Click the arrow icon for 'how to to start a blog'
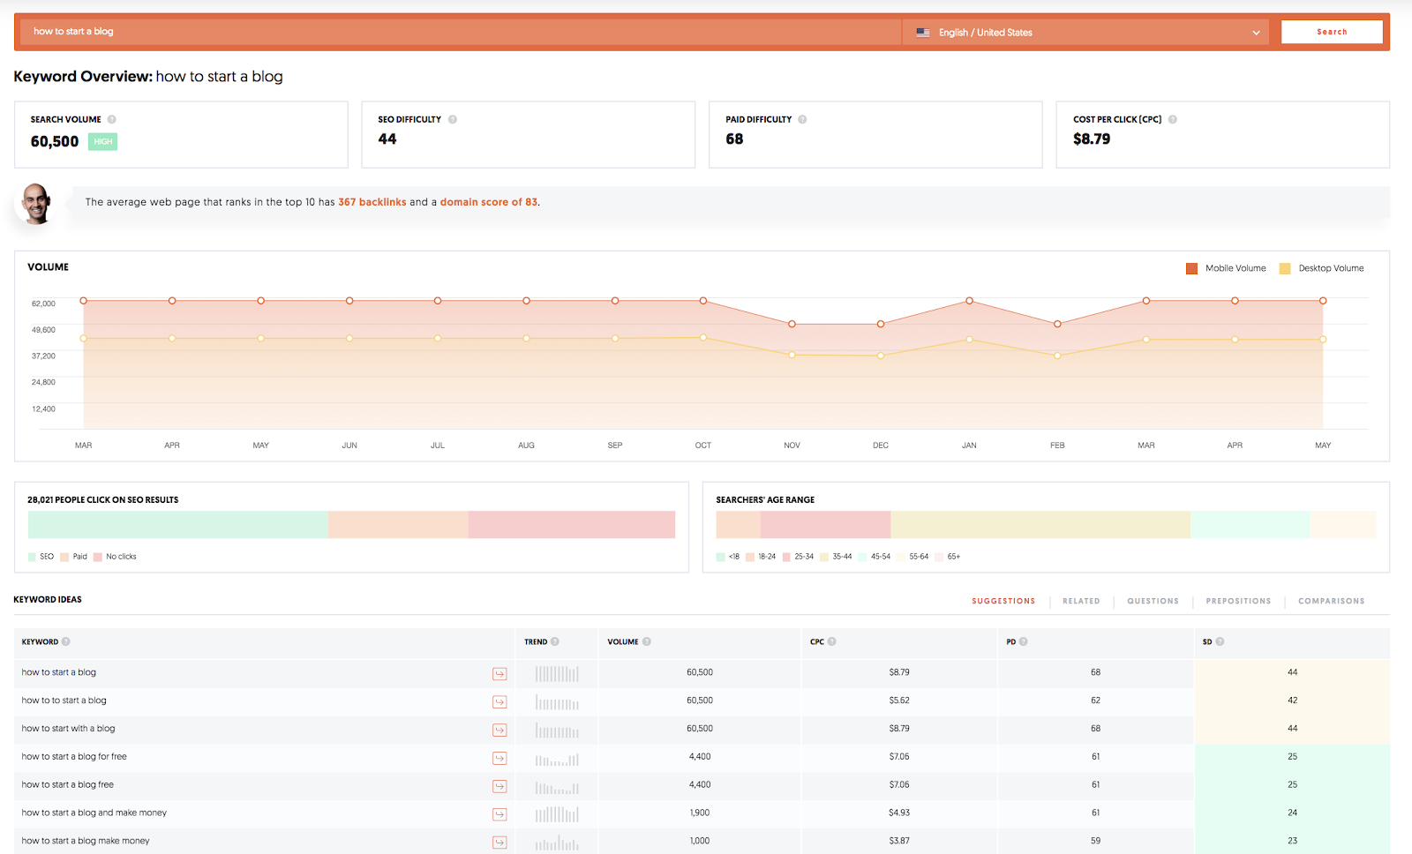 (499, 702)
